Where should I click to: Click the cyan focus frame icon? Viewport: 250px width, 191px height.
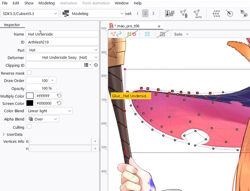[147, 34]
